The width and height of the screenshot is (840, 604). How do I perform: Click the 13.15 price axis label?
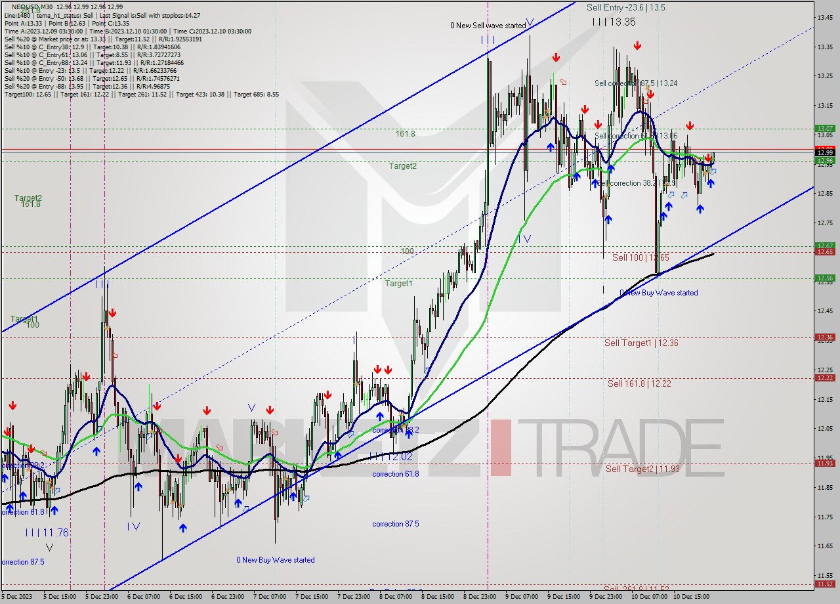click(x=825, y=105)
